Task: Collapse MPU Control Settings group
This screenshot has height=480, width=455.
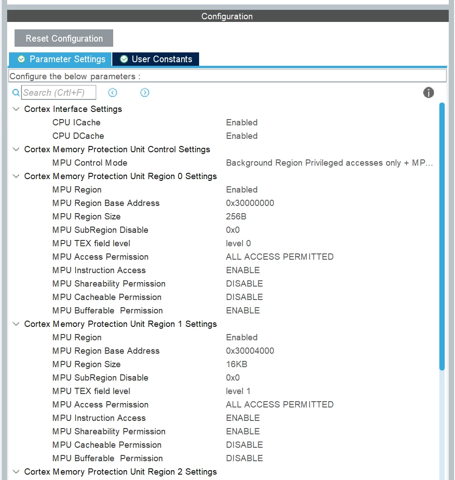Action: 16,150
